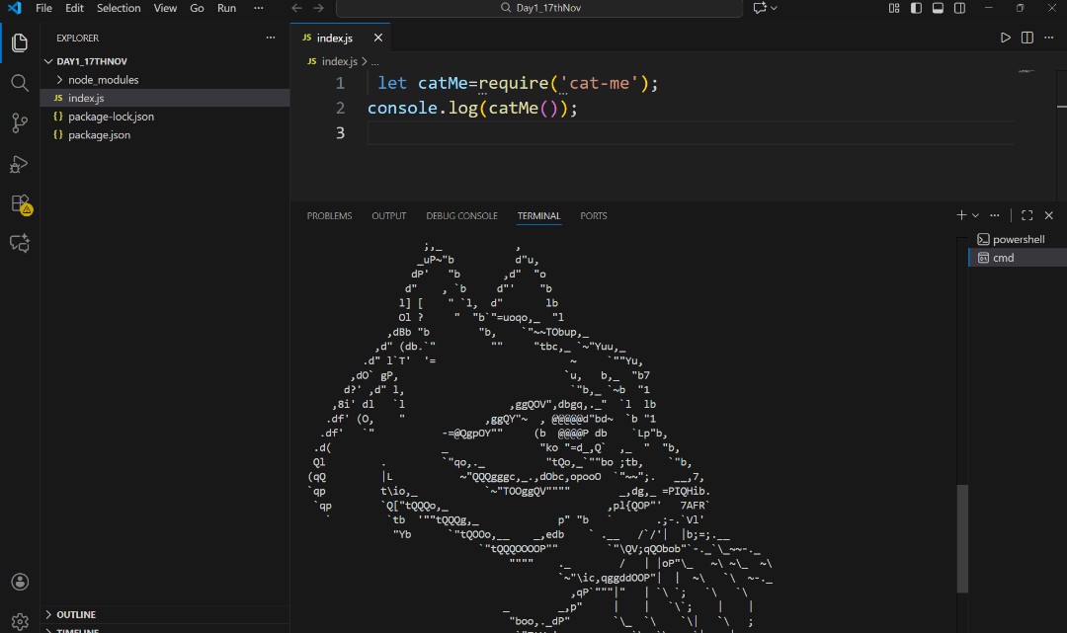
Task: Open Search in the Activity Bar
Action: point(19,83)
